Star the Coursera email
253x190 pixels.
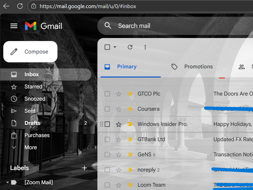point(119,109)
